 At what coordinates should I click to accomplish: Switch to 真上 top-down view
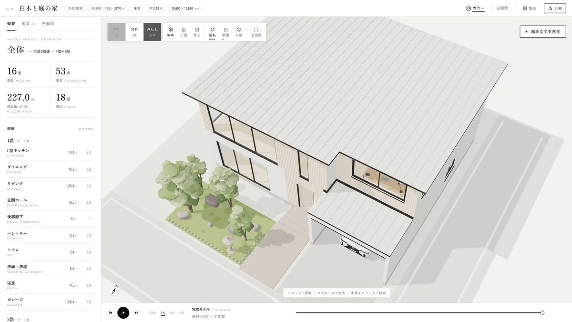click(197, 32)
